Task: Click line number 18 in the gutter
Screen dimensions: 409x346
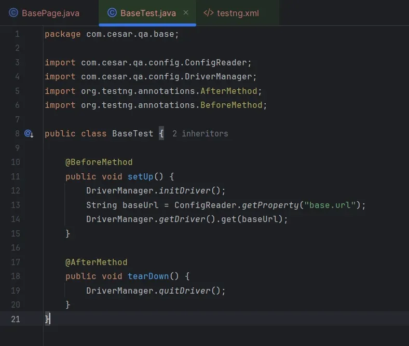Action: pos(16,276)
